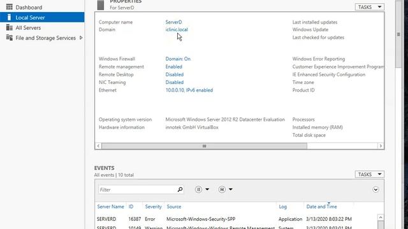This screenshot has width=408, height=229.
Task: Click the All Servers icon in the sidebar
Action: click(x=10, y=27)
